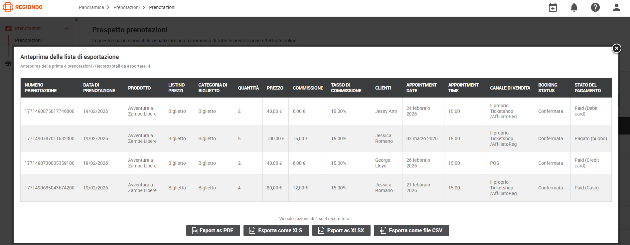Click Esporta come XLS button

(276, 230)
